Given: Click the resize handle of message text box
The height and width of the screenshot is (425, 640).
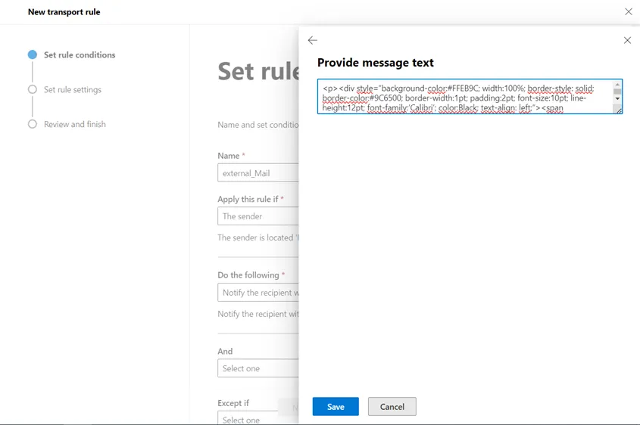Looking at the screenshot, I should [619, 110].
